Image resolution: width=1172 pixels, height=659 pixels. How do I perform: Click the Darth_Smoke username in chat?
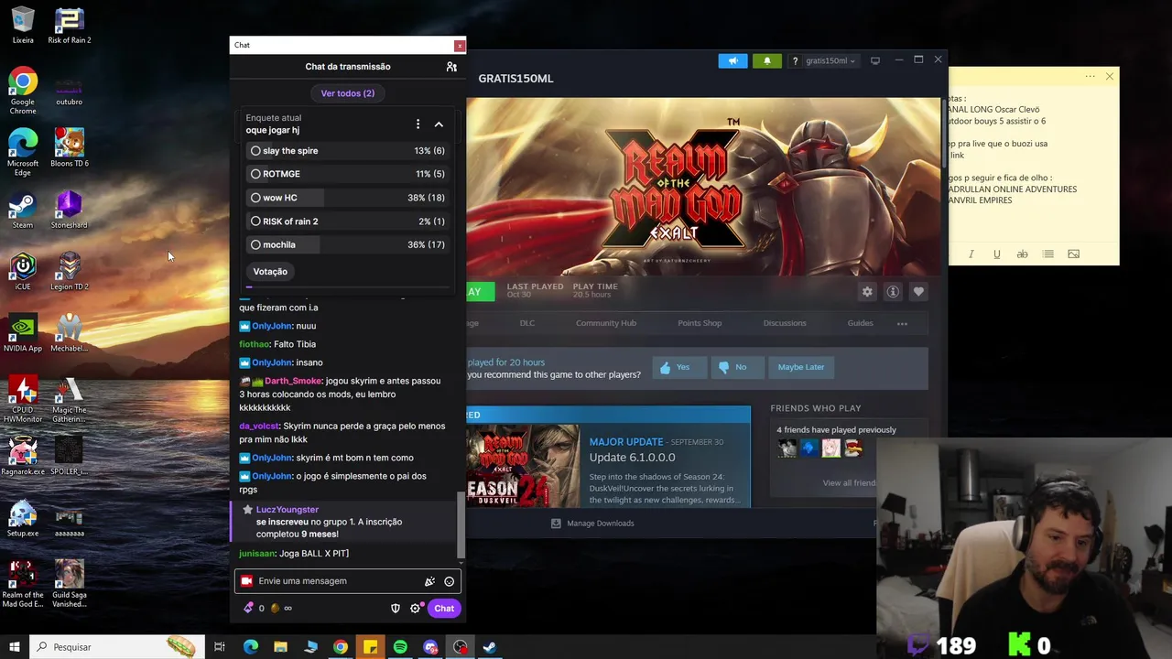click(x=293, y=381)
